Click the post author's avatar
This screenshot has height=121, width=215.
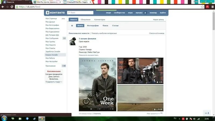(73, 41)
